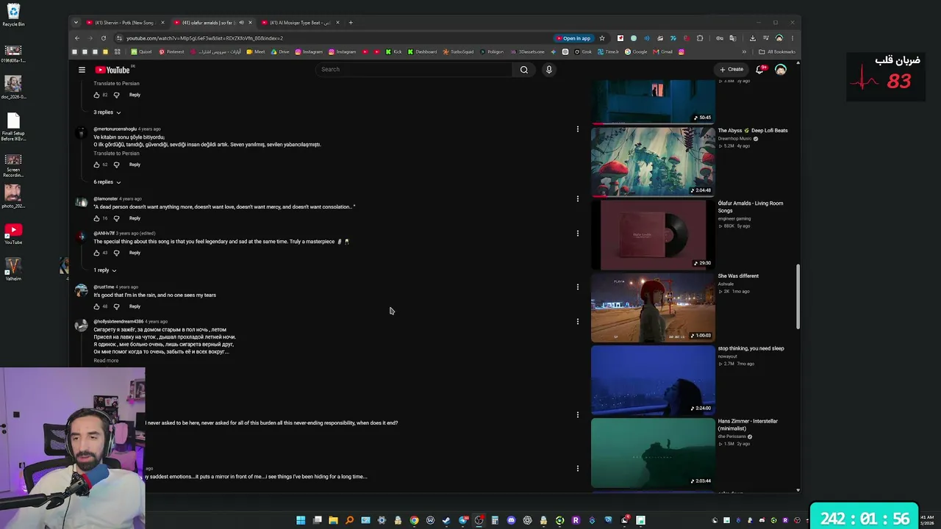The width and height of the screenshot is (941, 529).
Task: Open a new Chrome tab
Action: (x=351, y=23)
